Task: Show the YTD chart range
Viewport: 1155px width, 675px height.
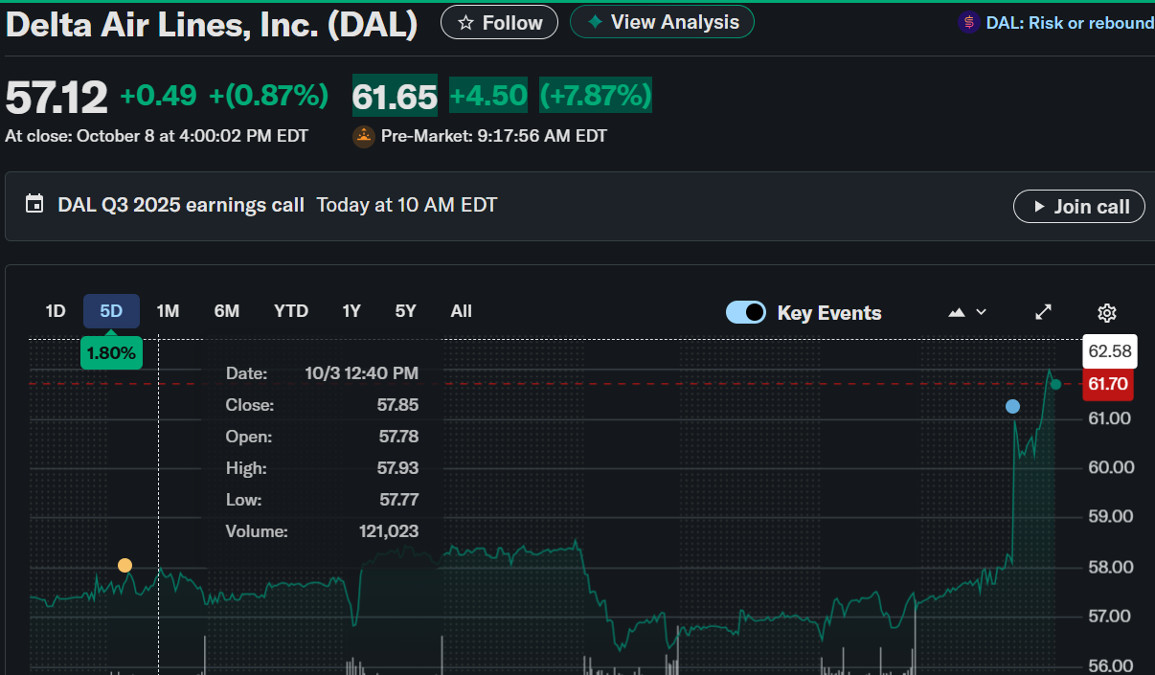Action: 290,311
